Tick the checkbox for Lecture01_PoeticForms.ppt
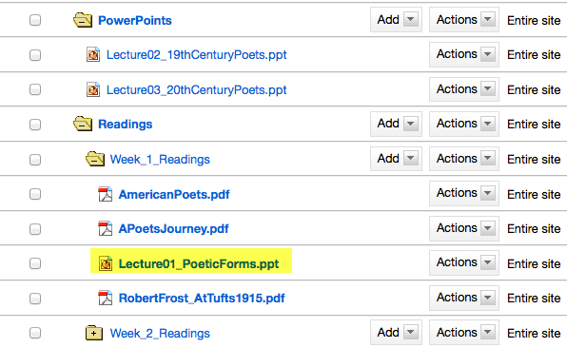The height and width of the screenshot is (348, 567). pyautogui.click(x=35, y=263)
